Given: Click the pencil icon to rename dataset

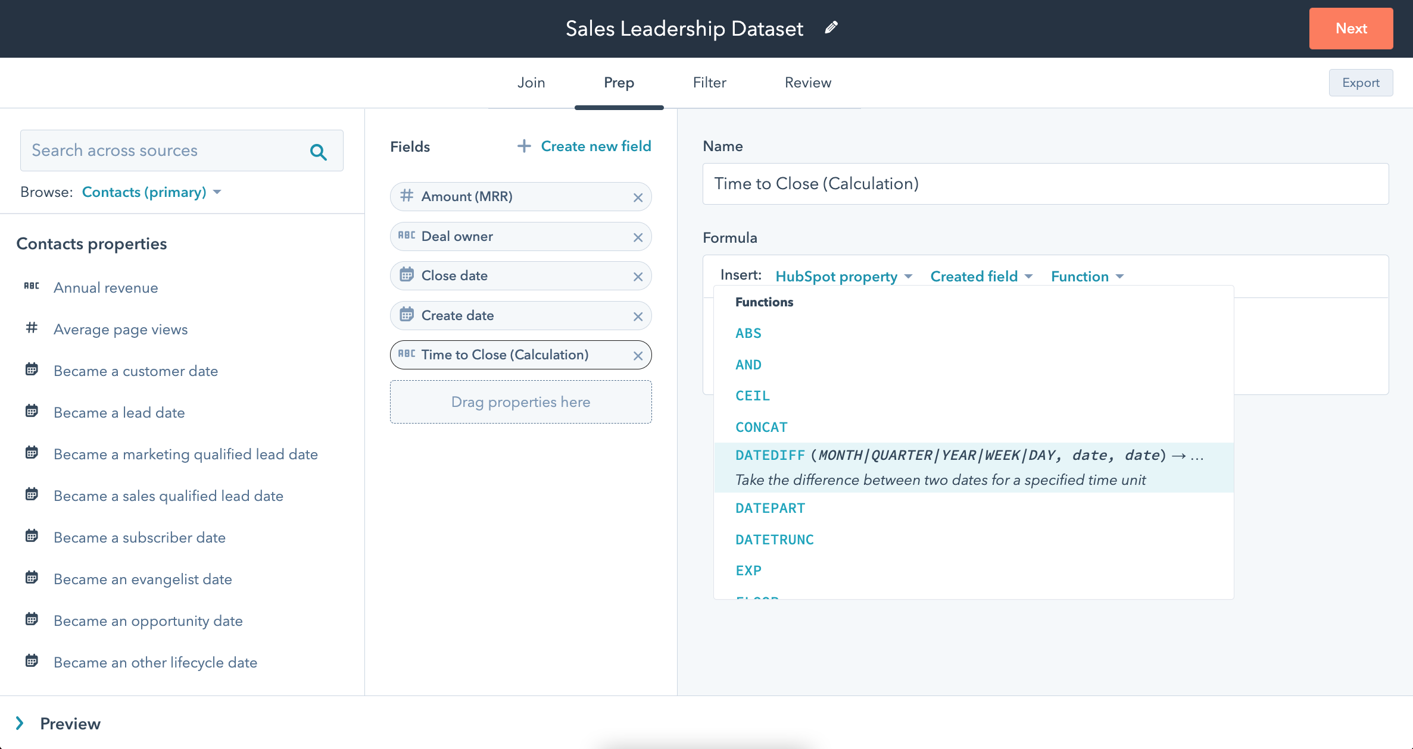Looking at the screenshot, I should 831,27.
